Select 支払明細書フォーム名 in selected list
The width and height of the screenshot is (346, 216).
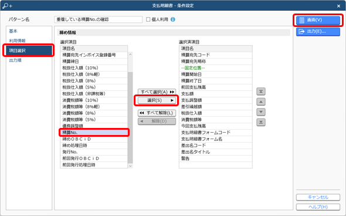point(216,139)
